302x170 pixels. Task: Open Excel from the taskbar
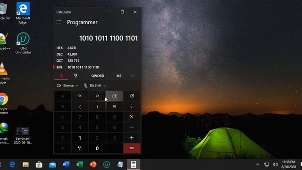(80, 164)
